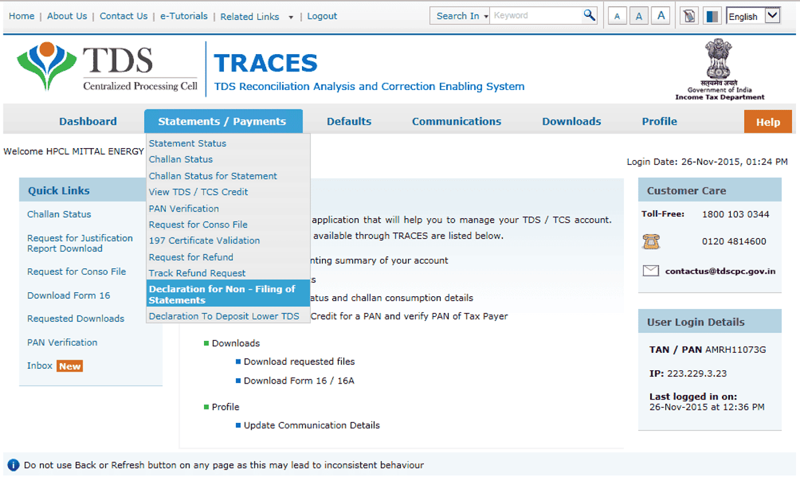This screenshot has width=800, height=481.
Task: Open the English language dropdown
Action: tap(753, 16)
